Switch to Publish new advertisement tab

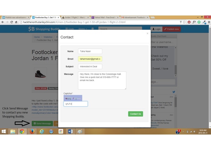click(15, 18)
